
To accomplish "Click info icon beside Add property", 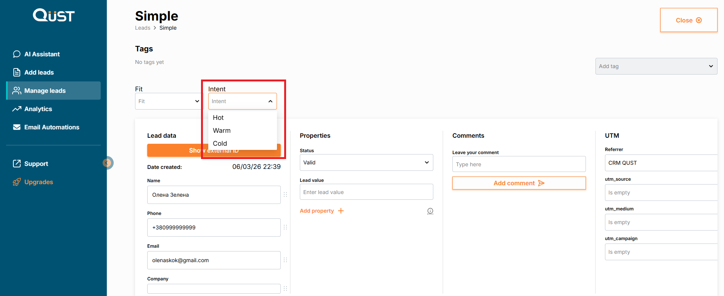I will (x=430, y=211).
